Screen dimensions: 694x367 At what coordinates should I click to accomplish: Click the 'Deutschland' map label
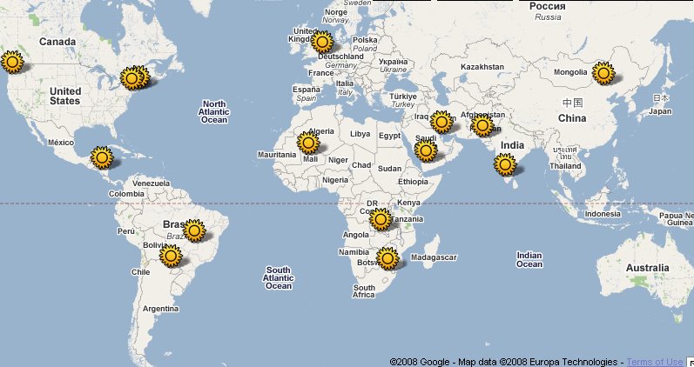click(340, 57)
